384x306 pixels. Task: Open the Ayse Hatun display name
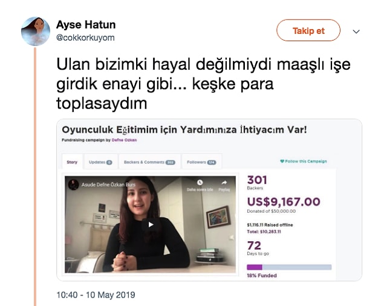pyautogui.click(x=86, y=25)
